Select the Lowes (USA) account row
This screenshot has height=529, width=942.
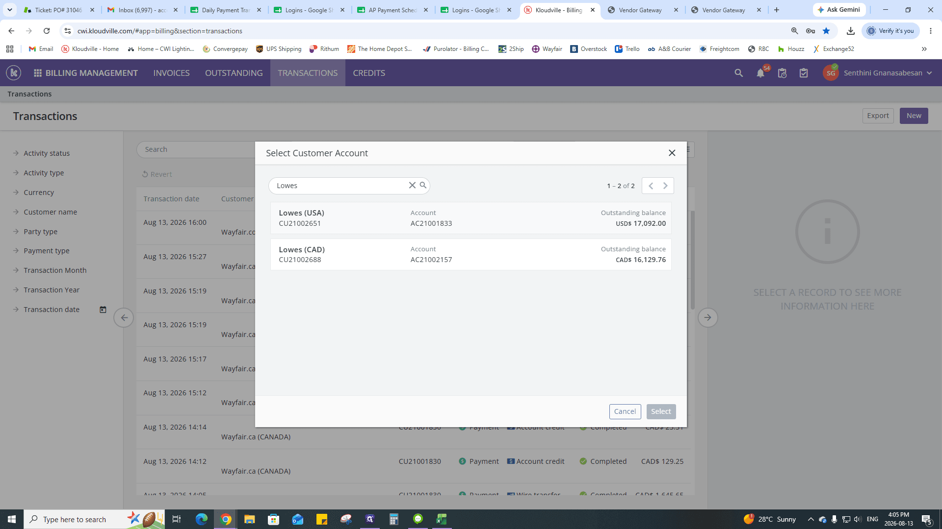[471, 218]
